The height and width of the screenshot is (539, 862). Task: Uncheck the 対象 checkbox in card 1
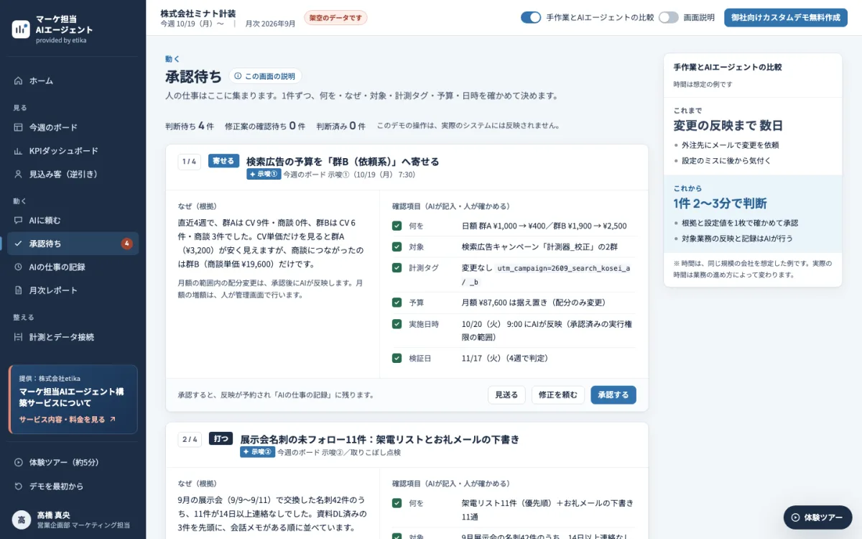[x=397, y=247]
